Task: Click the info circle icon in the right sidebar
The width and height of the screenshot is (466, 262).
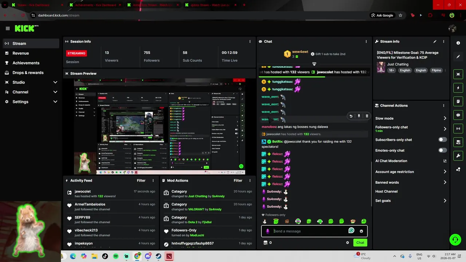Action: coord(458,43)
